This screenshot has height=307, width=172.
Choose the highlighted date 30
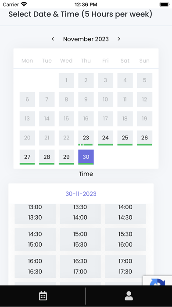click(x=86, y=157)
